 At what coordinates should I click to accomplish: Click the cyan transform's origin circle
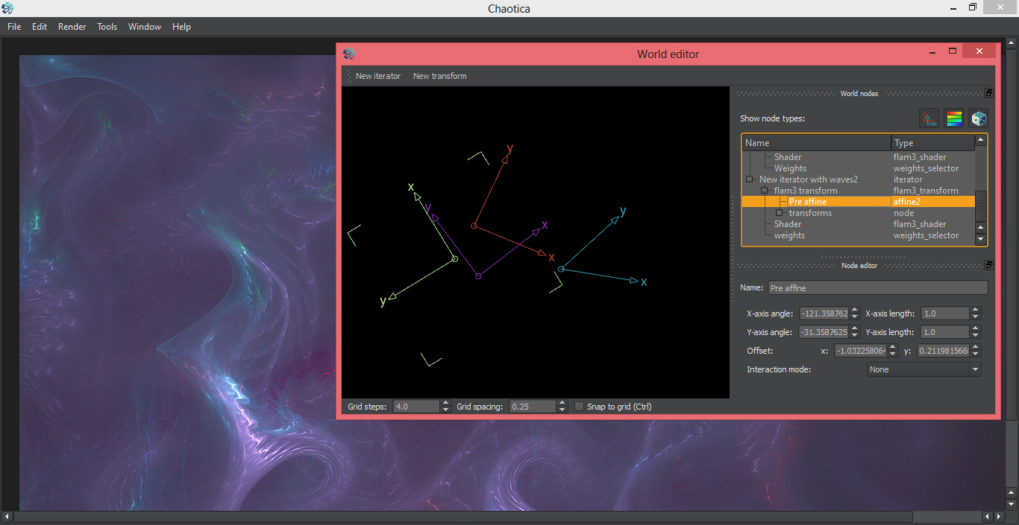pyautogui.click(x=561, y=270)
